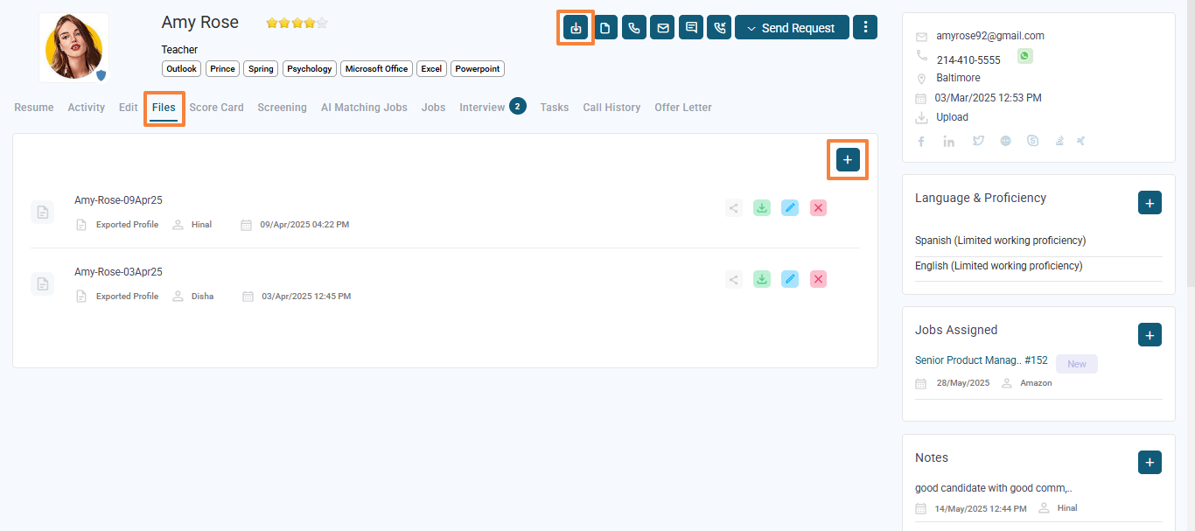This screenshot has width=1195, height=531.
Task: Click the WhatsApp icon beside phone number
Action: click(x=1024, y=56)
